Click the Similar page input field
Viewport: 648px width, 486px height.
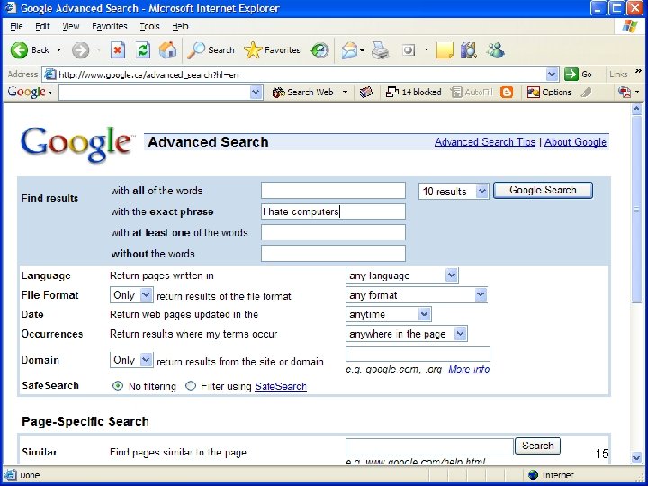[x=429, y=446]
